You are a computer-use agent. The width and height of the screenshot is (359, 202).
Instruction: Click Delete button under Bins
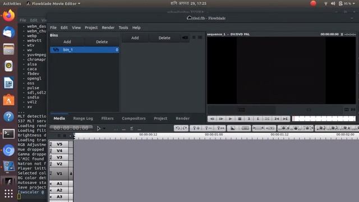(x=102, y=42)
